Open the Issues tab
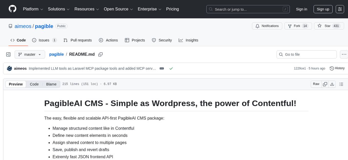 coord(44,40)
